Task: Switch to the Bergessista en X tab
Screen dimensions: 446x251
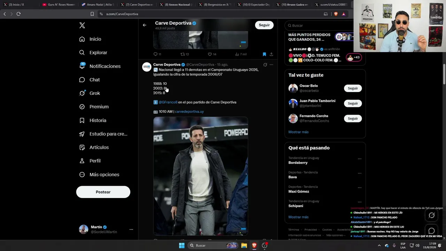Action: pos(215,5)
